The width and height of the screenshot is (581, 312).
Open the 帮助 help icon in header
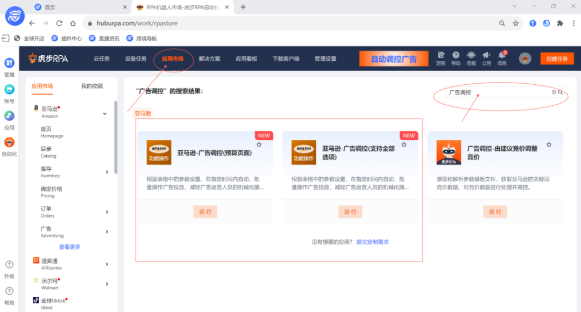[x=456, y=59]
